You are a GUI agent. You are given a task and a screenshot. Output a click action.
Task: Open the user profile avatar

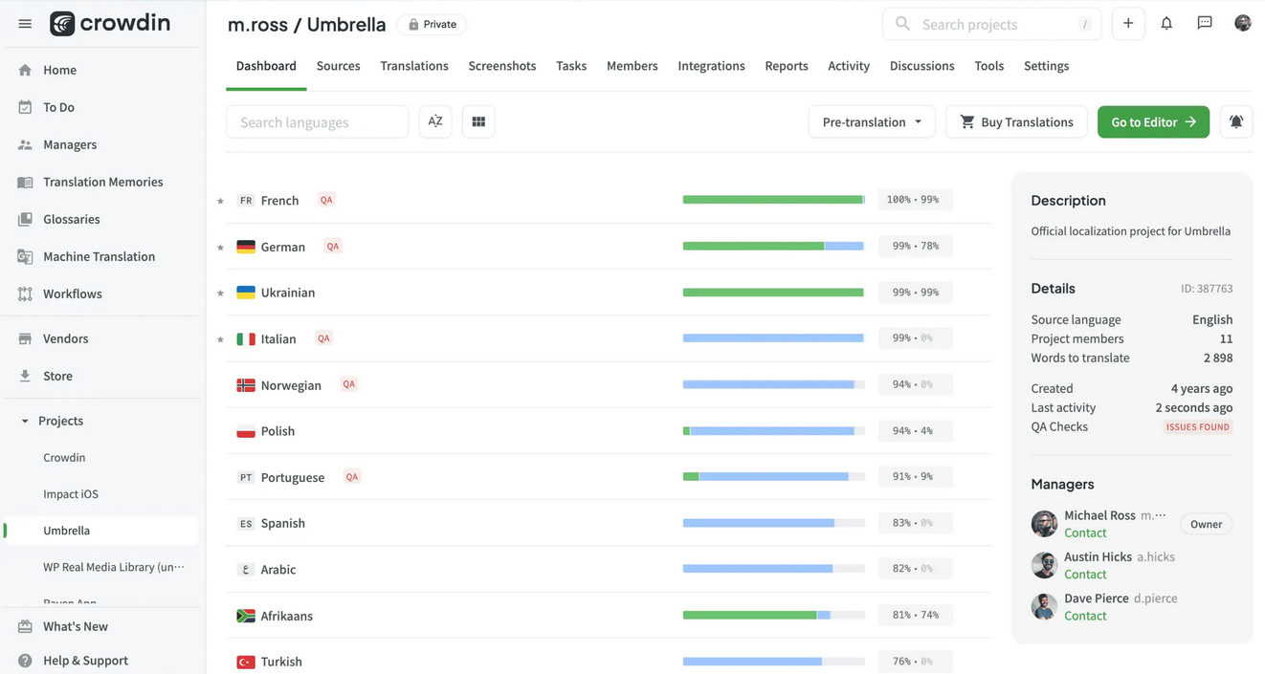1243,24
